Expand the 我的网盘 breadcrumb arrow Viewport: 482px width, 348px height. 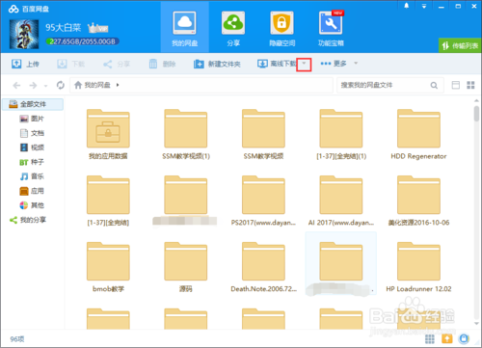pyautogui.click(x=118, y=85)
